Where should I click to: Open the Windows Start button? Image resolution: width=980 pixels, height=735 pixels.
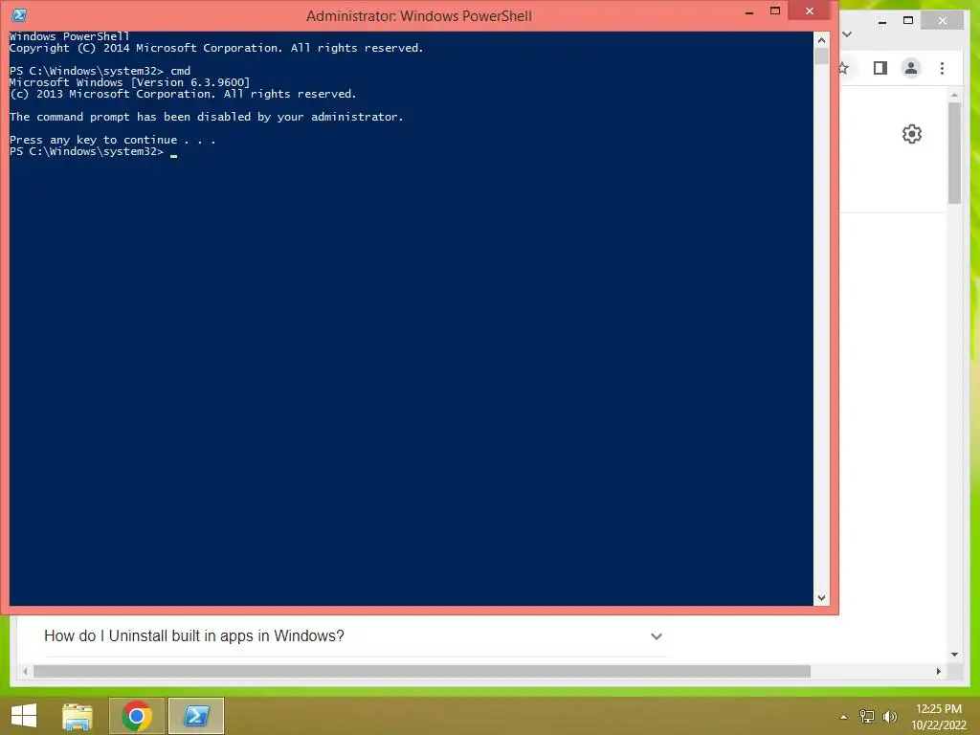pyautogui.click(x=24, y=716)
